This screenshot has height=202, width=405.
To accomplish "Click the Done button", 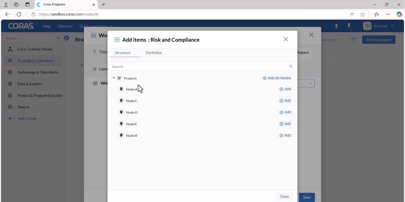I will tap(284, 197).
